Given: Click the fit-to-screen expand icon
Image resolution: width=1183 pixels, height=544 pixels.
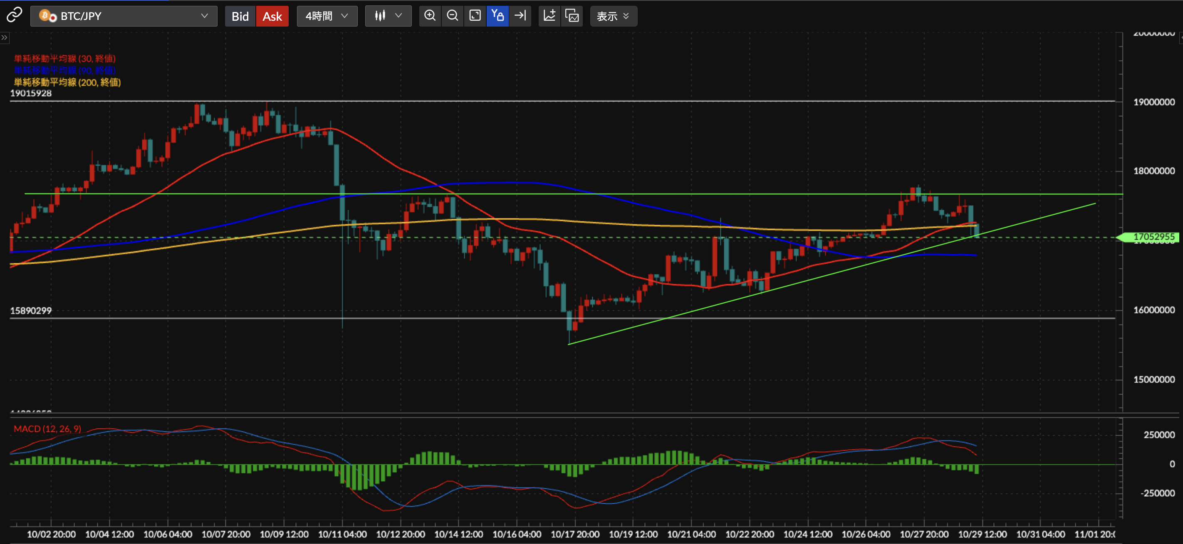Looking at the screenshot, I should point(475,16).
